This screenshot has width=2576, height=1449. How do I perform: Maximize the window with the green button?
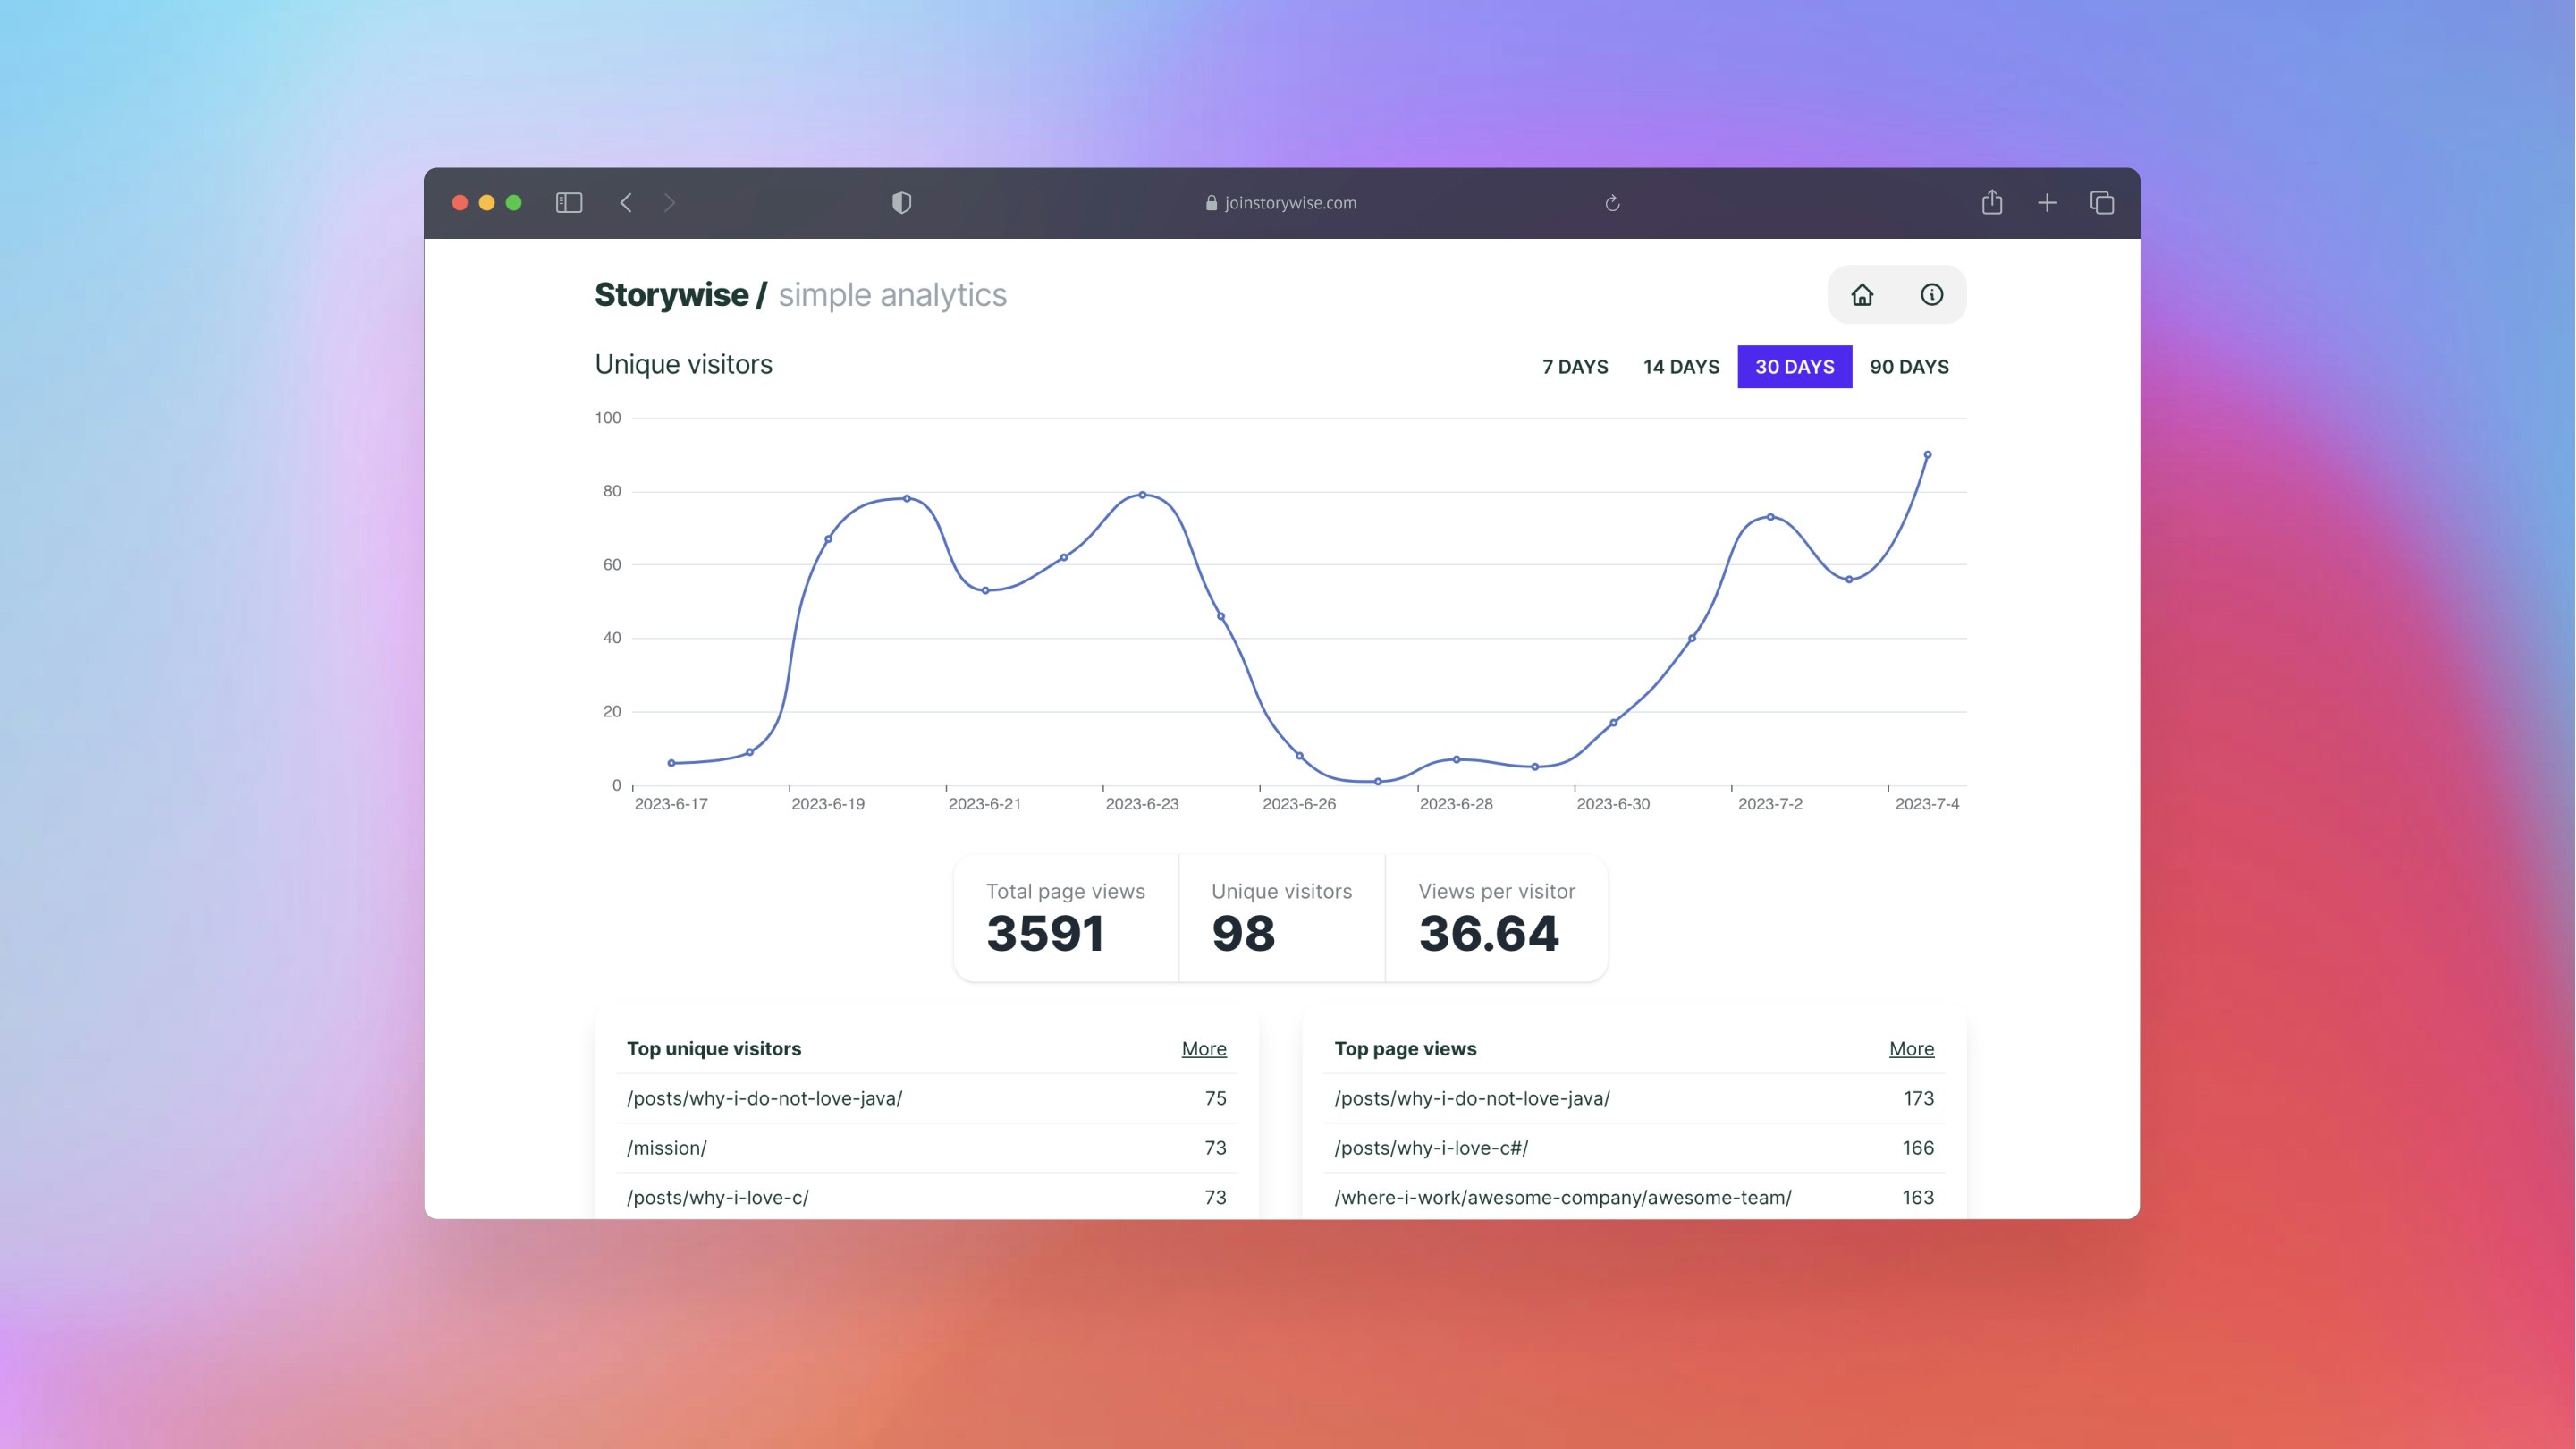pos(514,203)
